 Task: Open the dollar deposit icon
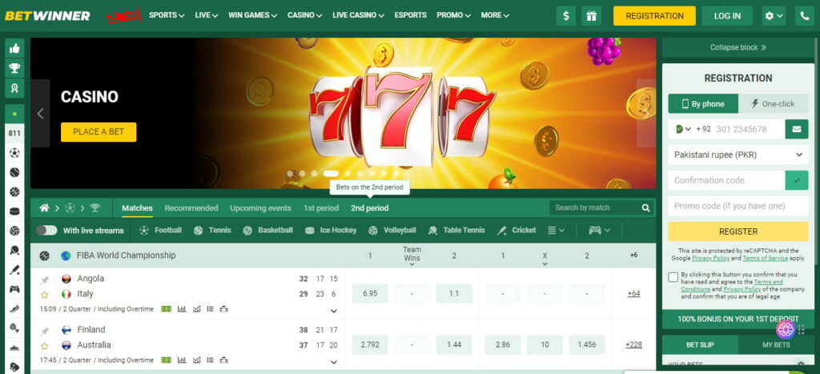click(x=566, y=16)
